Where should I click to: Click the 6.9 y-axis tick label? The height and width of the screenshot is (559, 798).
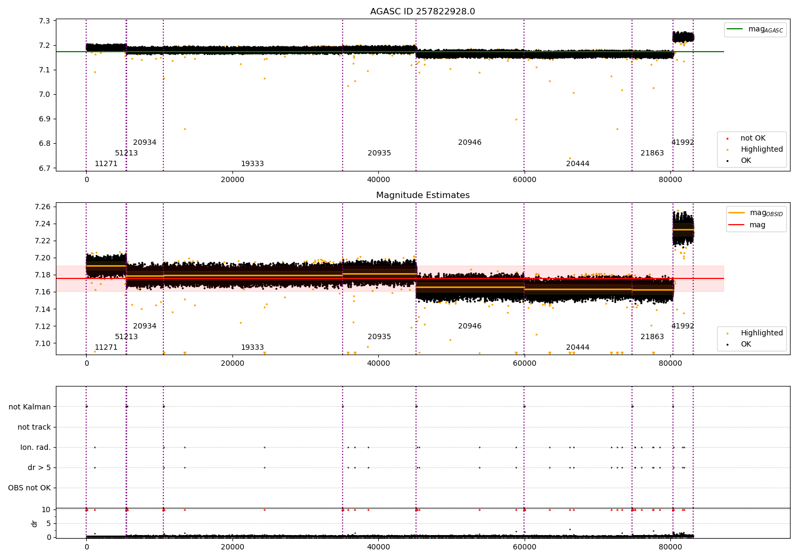pos(44,119)
